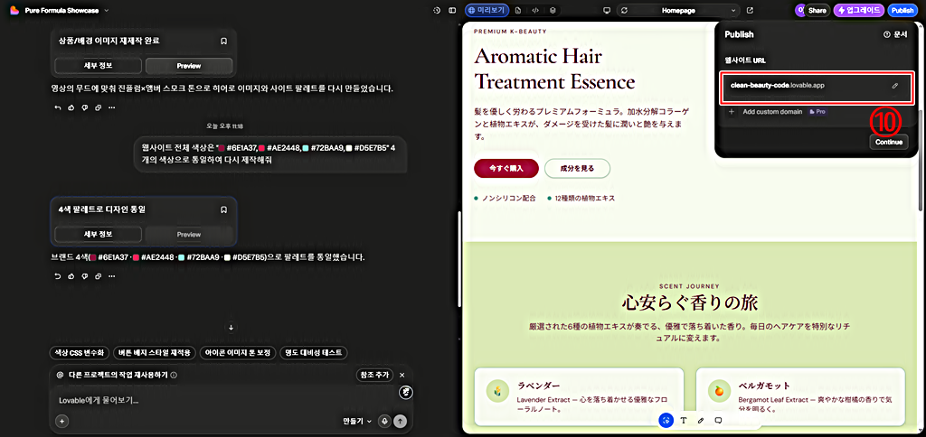Send message with up arrow button
Screen dimensions: 926x437
(401, 421)
